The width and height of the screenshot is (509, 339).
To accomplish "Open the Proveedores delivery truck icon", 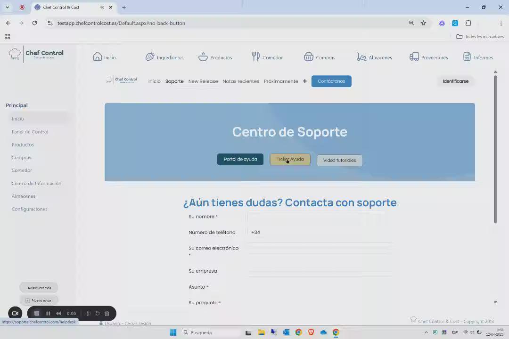I will (x=414, y=57).
